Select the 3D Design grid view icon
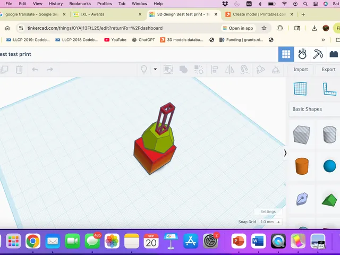Viewport: 340px width, 255px height. 286,54
